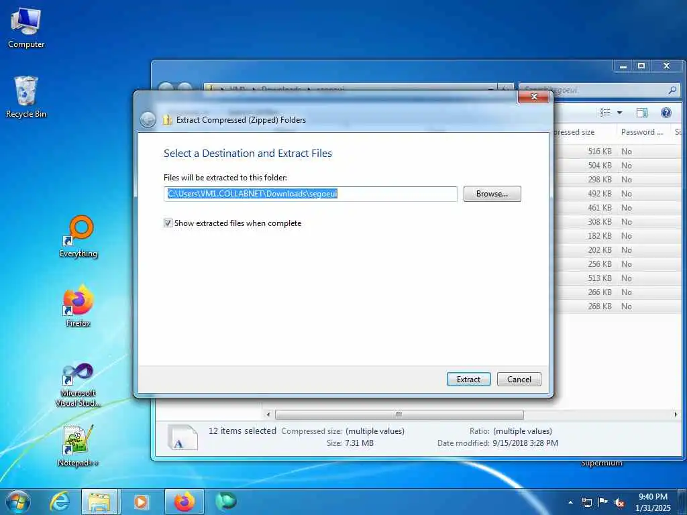Click the font file thumbnail in details pane

(182, 437)
